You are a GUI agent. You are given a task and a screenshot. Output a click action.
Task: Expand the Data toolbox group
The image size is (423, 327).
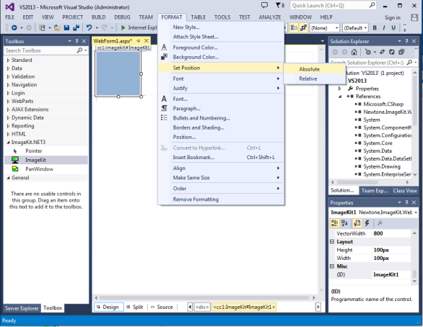click(x=8, y=68)
